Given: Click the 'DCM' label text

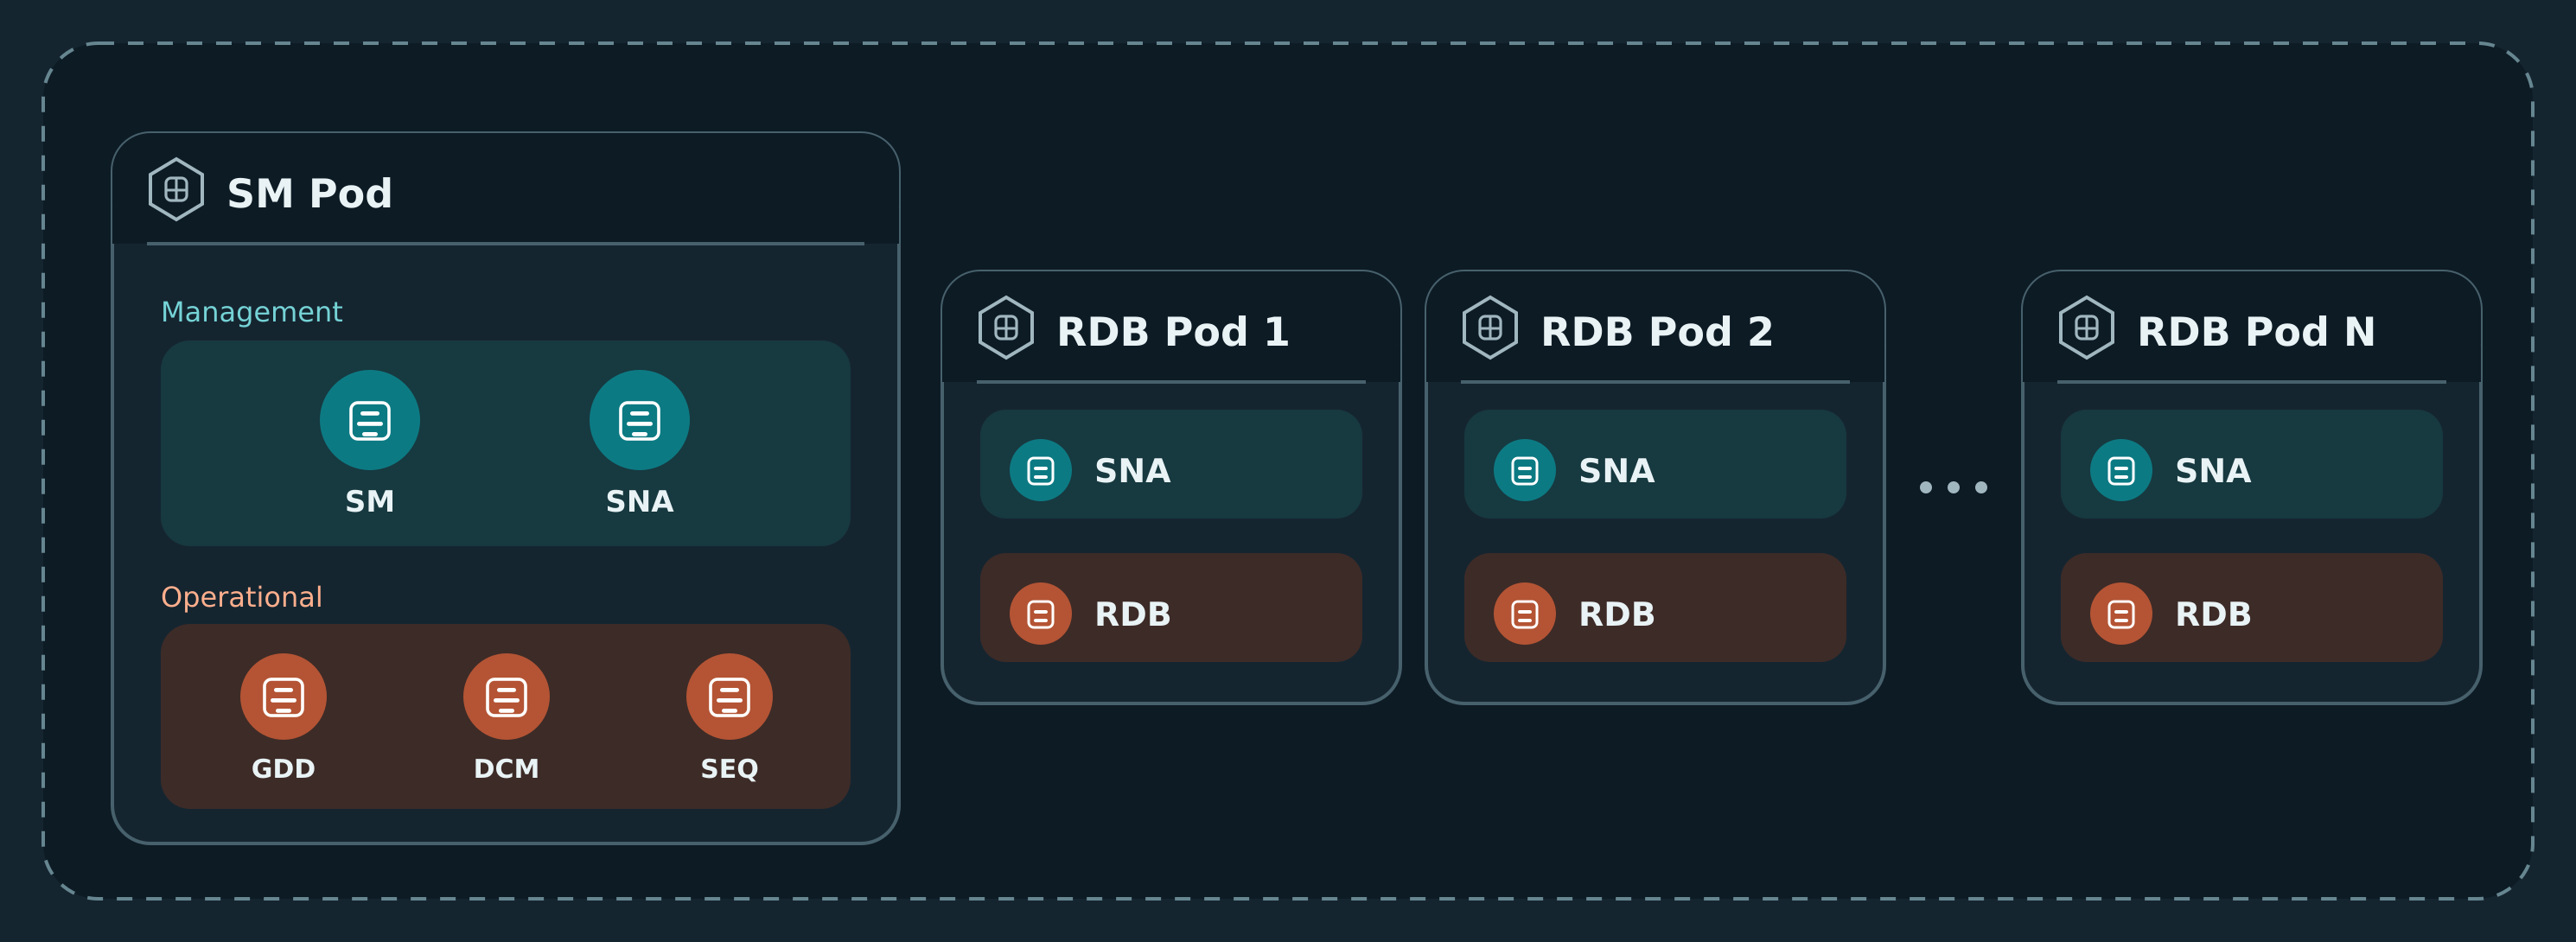Looking at the screenshot, I should click(506, 769).
